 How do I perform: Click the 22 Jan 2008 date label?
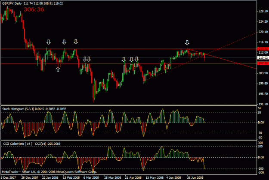pyautogui.click(x=50, y=177)
